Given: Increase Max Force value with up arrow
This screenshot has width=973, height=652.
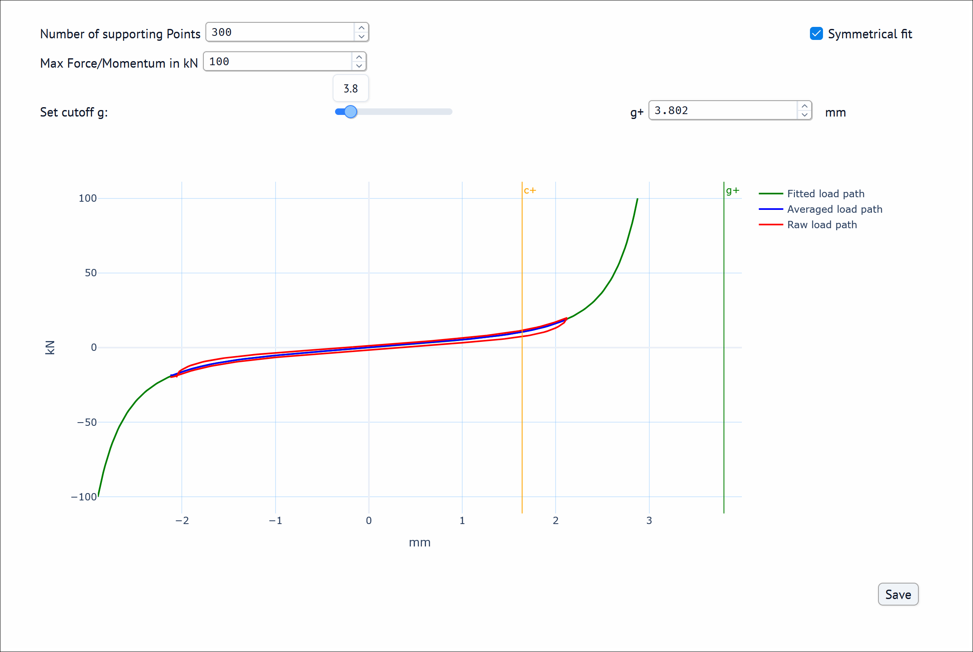Looking at the screenshot, I should [359, 57].
